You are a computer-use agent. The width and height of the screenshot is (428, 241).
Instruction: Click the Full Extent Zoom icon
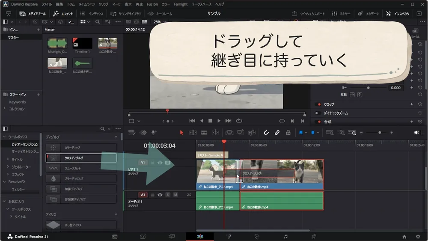pos(330,133)
